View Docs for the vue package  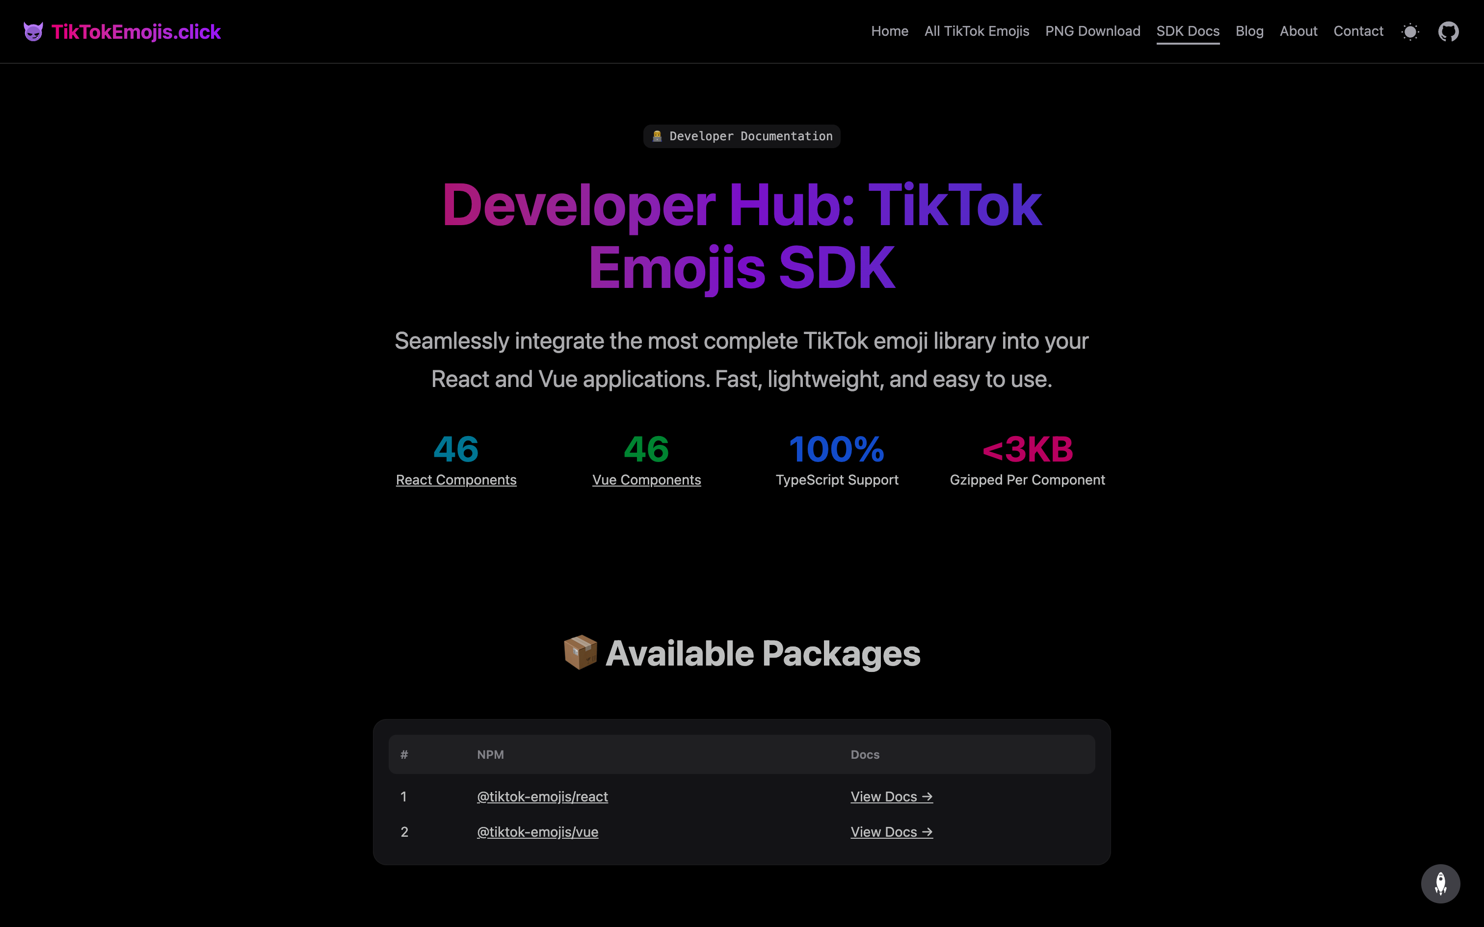pyautogui.click(x=891, y=832)
